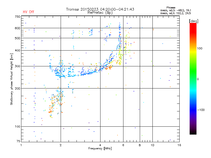Click the x-axis tick label 6

[x=123, y=145]
